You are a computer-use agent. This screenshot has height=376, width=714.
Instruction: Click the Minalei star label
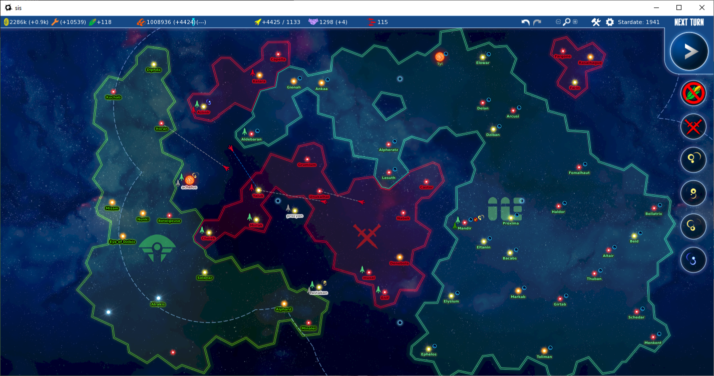coord(308,328)
